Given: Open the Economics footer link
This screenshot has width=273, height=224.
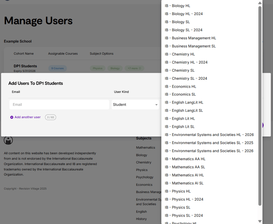Looking at the screenshot, I should (x=144, y=185).
